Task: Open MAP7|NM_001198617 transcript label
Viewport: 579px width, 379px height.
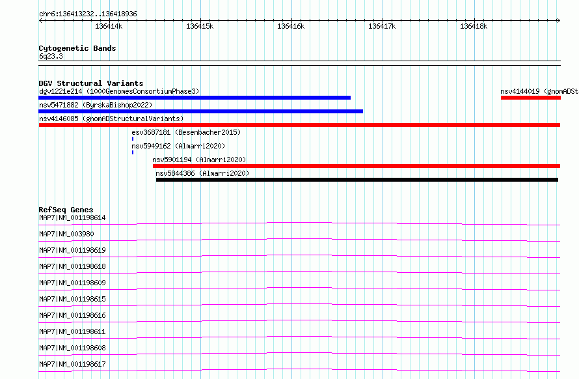Action: point(72,364)
